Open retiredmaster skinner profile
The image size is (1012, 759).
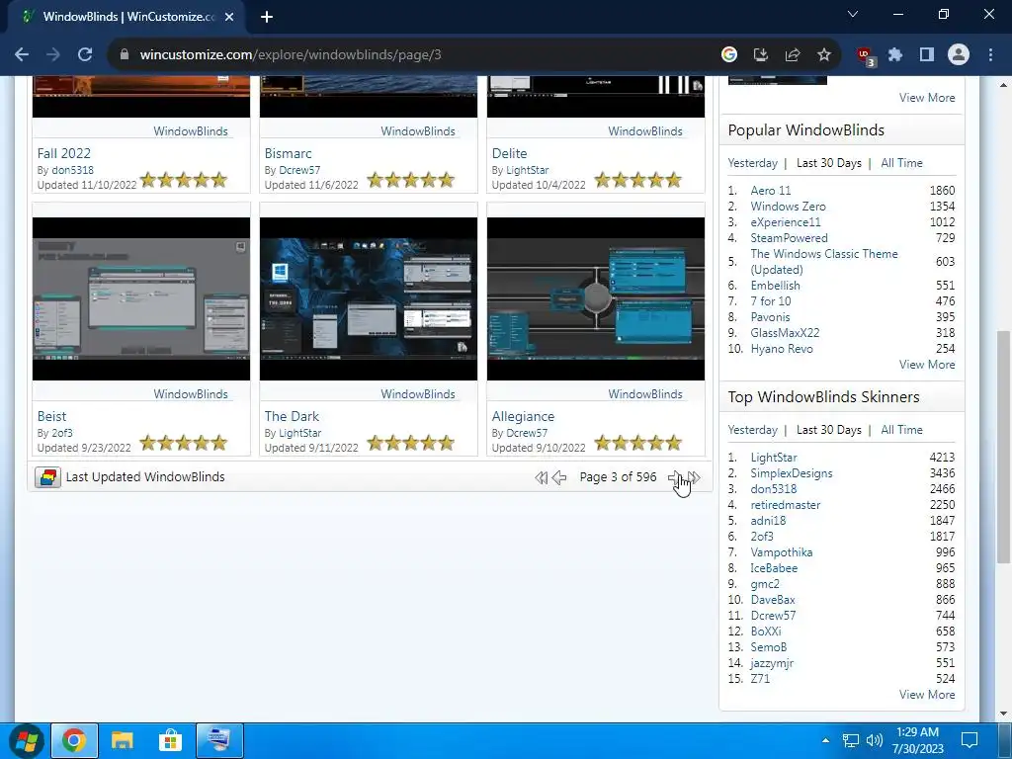point(785,505)
